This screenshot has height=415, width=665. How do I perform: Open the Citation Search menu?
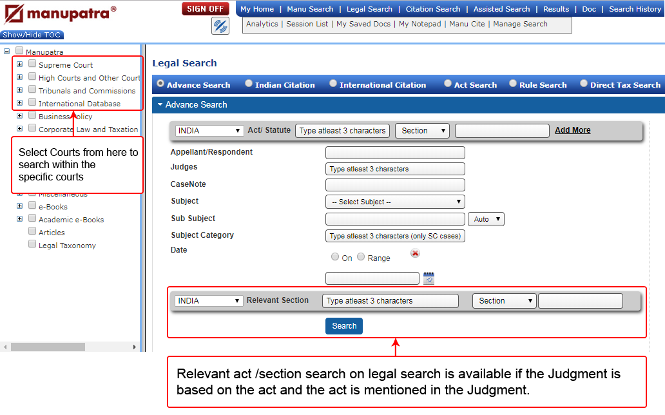point(432,9)
